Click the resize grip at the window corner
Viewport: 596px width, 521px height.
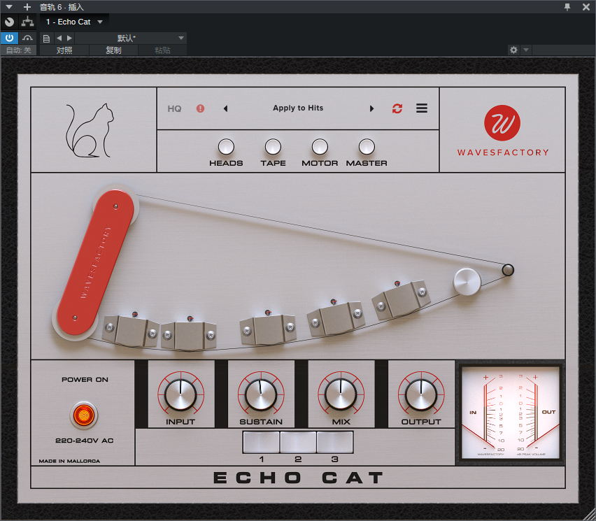[x=590, y=515]
